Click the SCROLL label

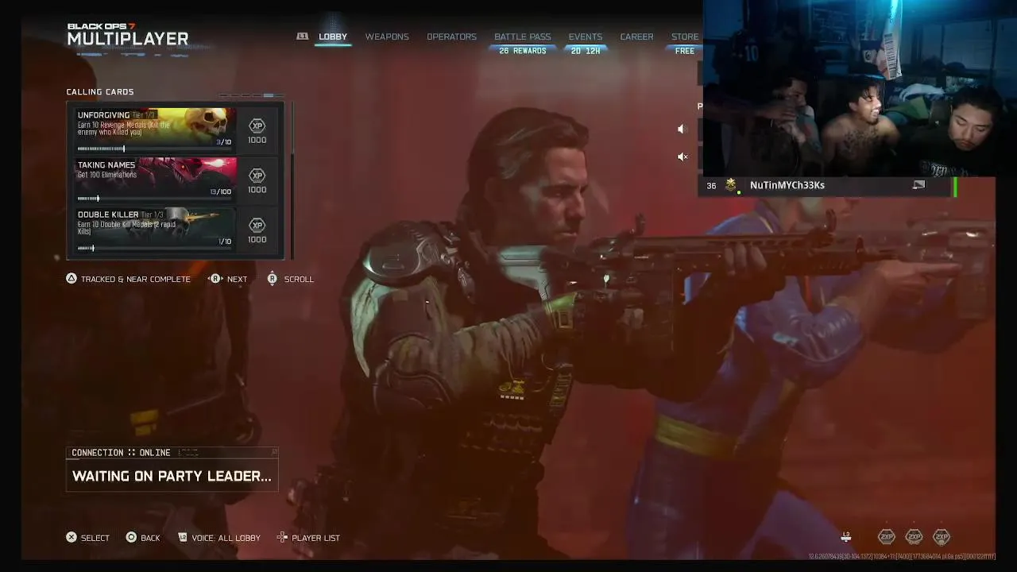[299, 280]
